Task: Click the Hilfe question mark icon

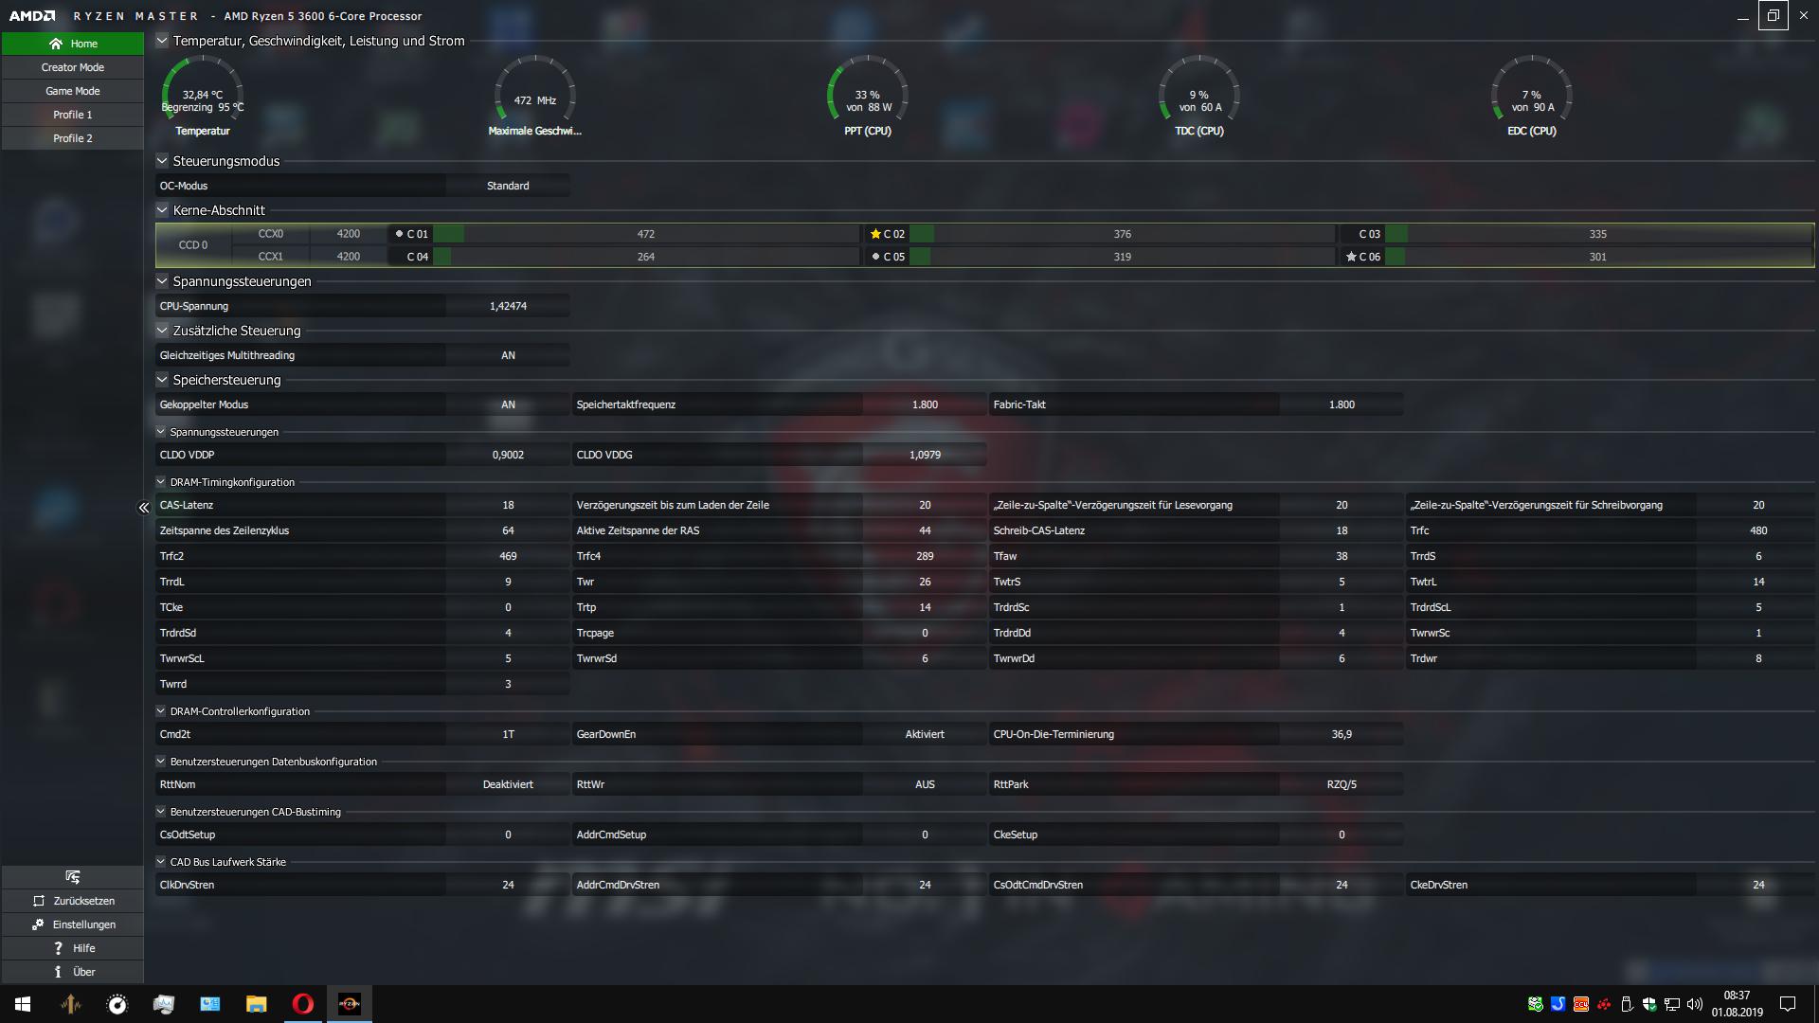Action: tap(58, 948)
